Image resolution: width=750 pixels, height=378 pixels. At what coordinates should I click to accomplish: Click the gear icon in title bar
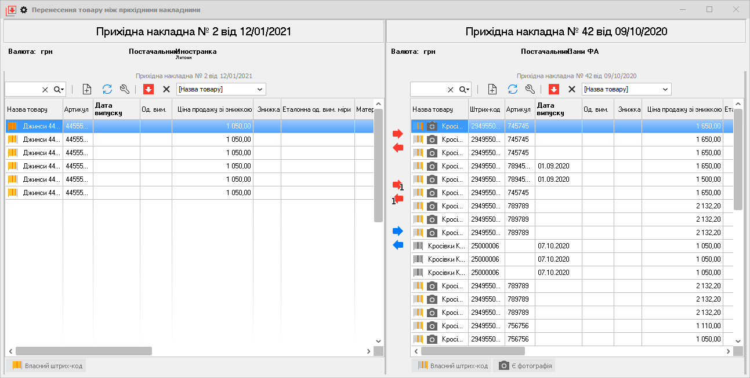click(x=24, y=10)
